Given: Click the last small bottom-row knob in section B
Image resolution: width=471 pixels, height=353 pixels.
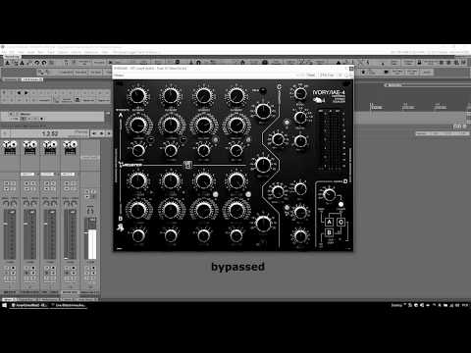Looking at the screenshot, I should point(235,235).
